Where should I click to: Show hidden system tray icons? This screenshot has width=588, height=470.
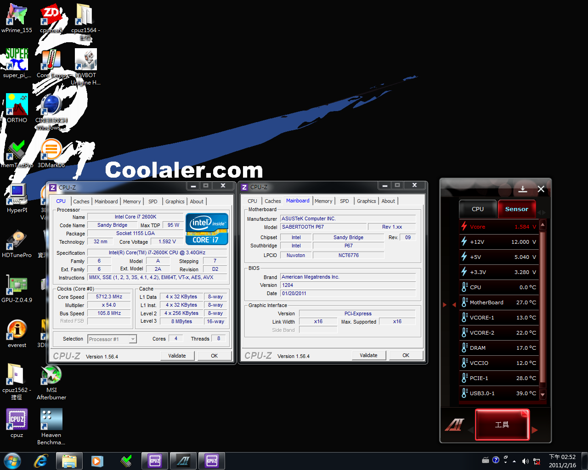tap(514, 461)
